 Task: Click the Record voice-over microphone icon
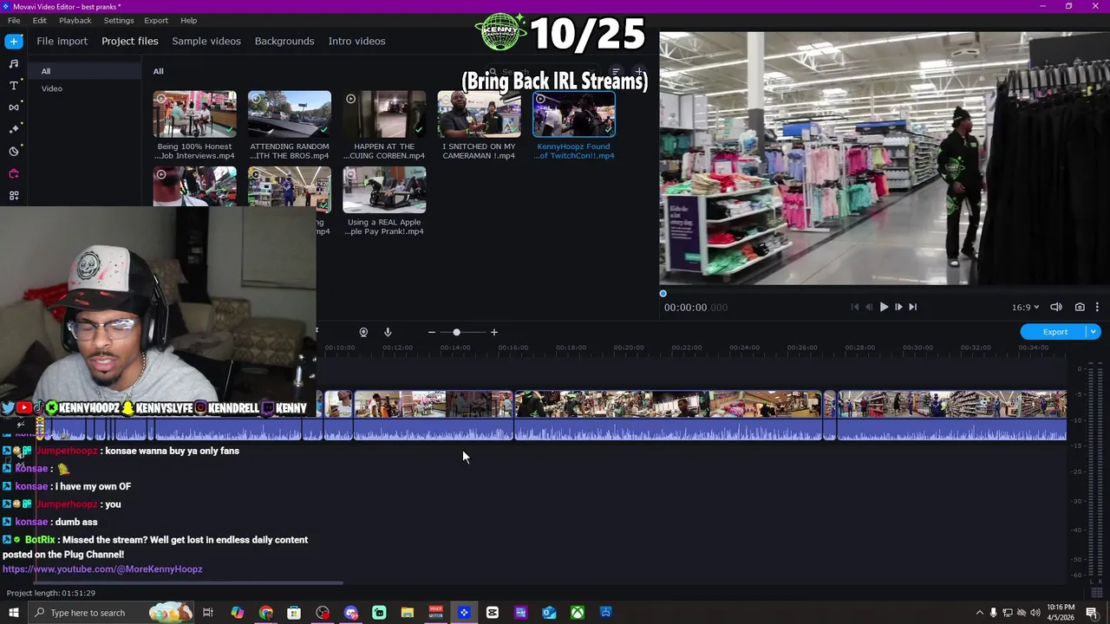(x=388, y=332)
